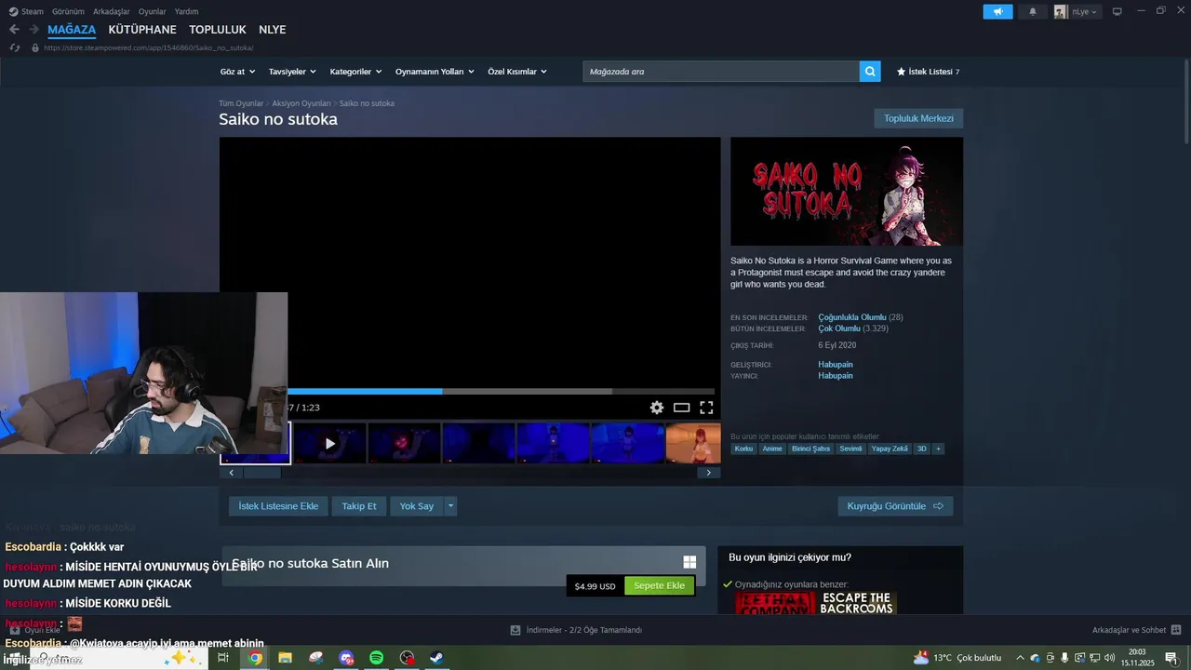Screen dimensions: 1191x670
Task: Open the Görünüm menu
Action: pyautogui.click(x=68, y=11)
